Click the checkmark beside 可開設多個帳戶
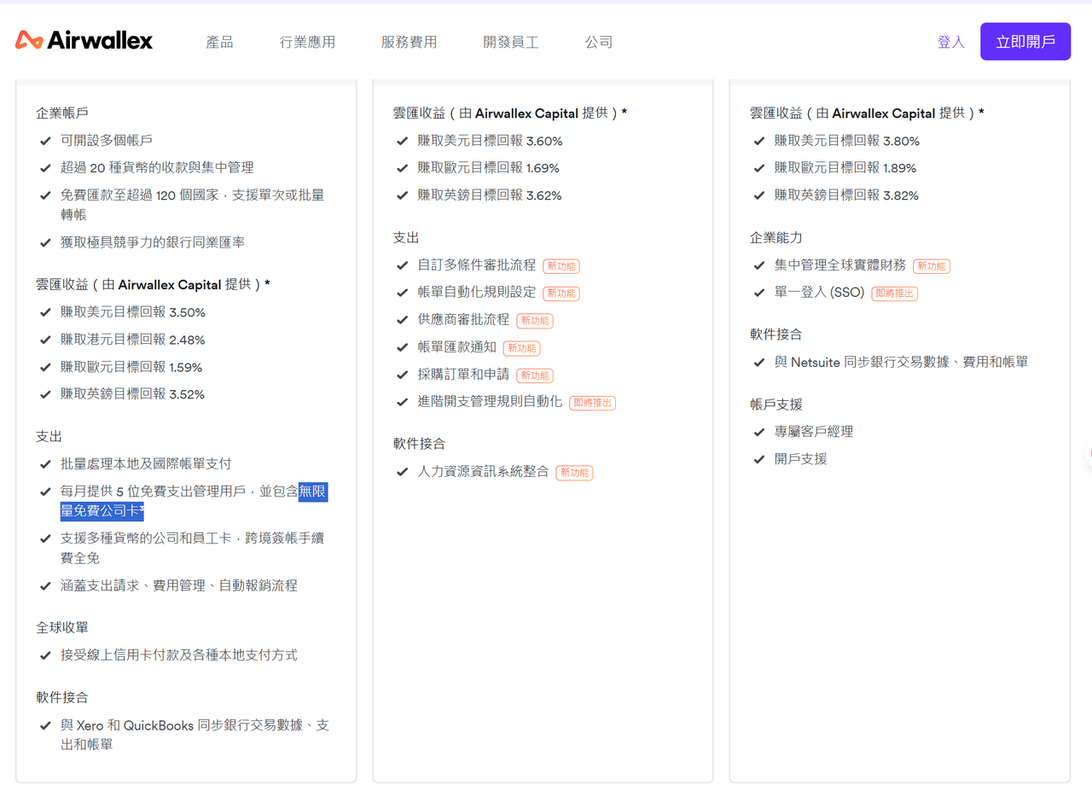Image resolution: width=1092 pixels, height=791 pixels. coord(45,140)
